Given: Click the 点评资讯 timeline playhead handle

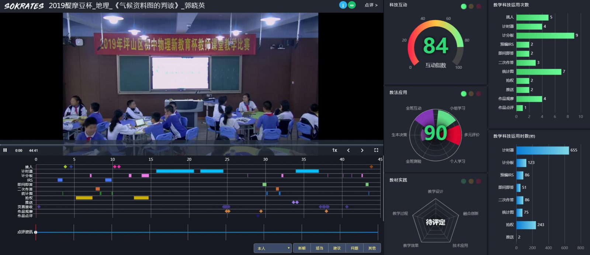Looking at the screenshot, I should pyautogui.click(x=36, y=232).
